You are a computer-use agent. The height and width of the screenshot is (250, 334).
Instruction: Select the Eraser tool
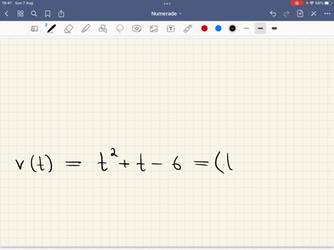click(x=69, y=28)
